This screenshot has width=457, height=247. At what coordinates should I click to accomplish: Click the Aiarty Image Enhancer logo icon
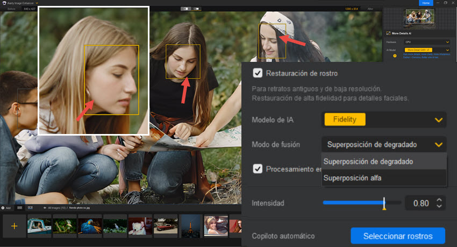pos(4,3)
